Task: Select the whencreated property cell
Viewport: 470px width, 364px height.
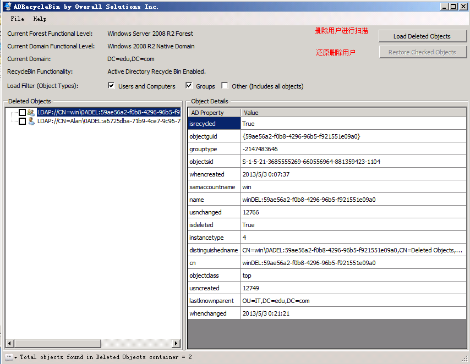Action: (214, 174)
